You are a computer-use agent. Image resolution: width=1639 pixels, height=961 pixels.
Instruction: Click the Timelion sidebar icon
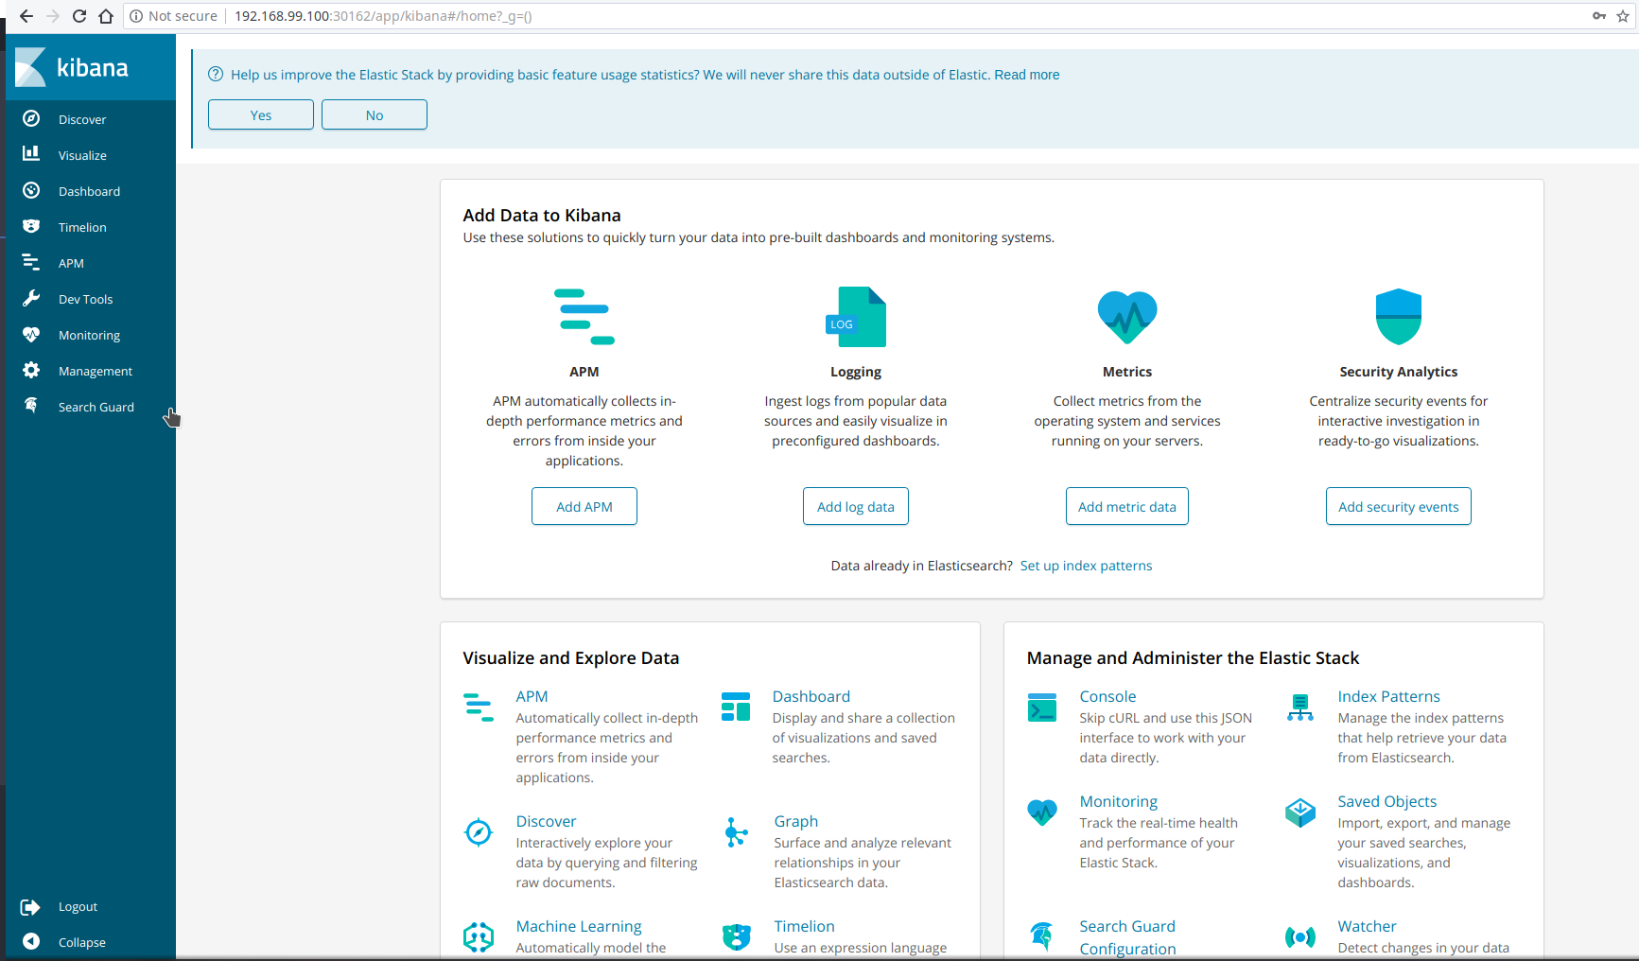[x=31, y=227]
